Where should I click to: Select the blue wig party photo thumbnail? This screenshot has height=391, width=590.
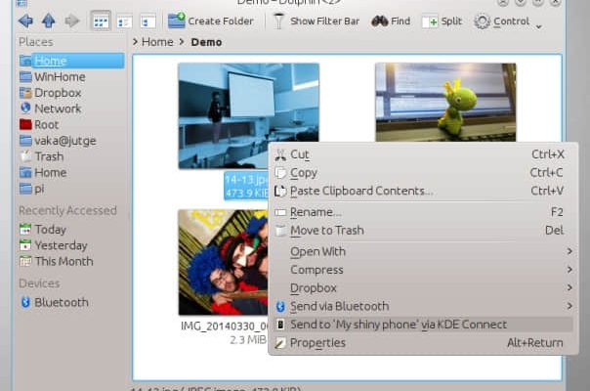tap(223, 262)
